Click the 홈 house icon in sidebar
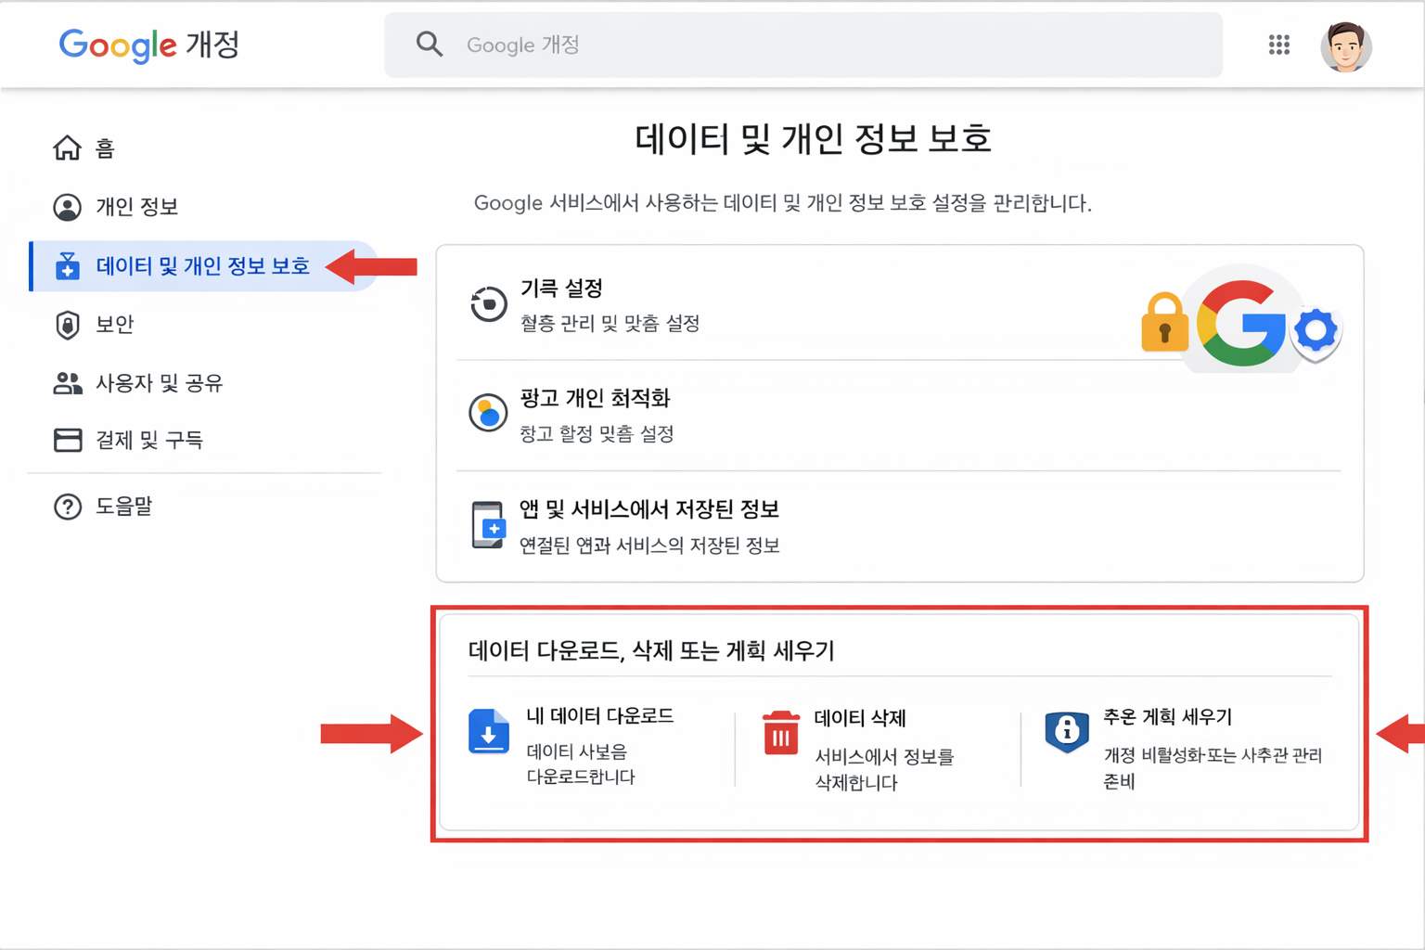 (x=67, y=148)
